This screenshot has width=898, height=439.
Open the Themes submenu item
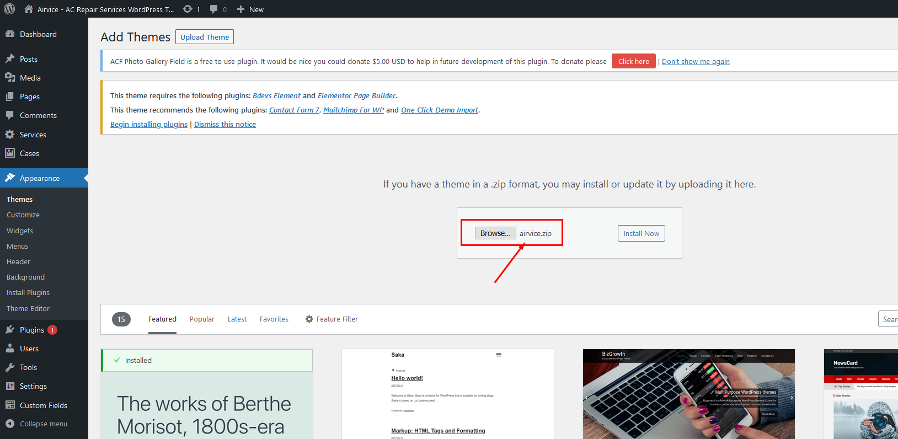pos(19,199)
